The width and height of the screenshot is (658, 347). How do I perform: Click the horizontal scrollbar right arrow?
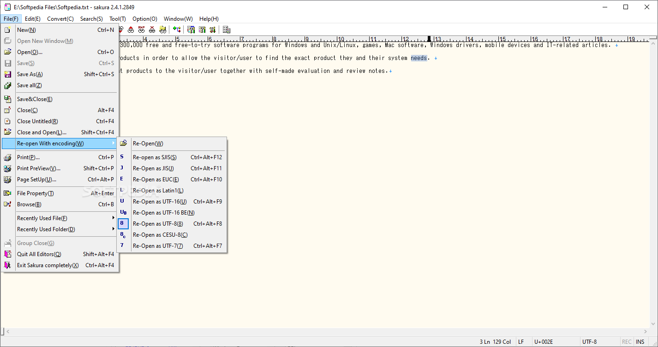point(646,331)
